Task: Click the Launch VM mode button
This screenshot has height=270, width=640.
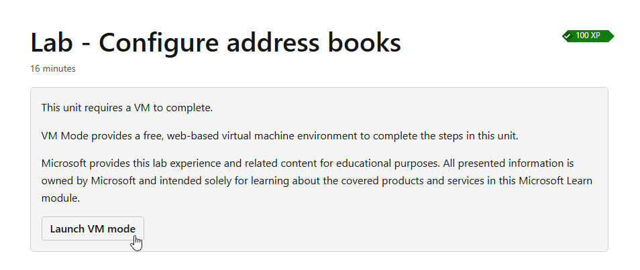Action: click(92, 228)
